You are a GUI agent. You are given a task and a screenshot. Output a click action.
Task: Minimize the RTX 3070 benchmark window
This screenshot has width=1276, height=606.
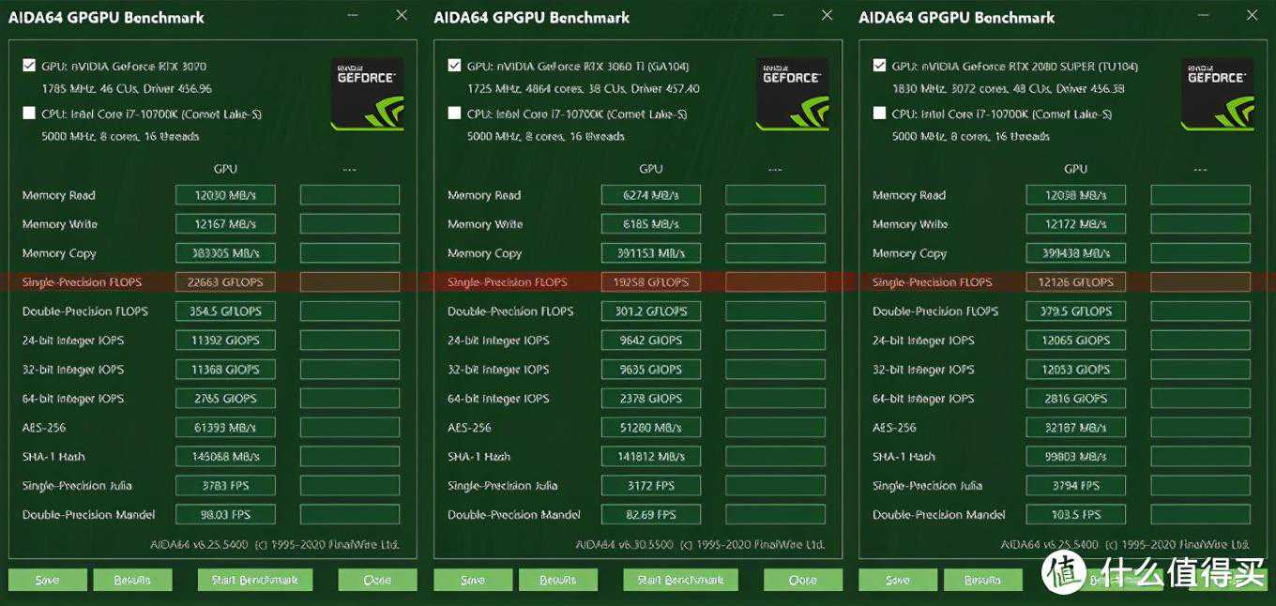pyautogui.click(x=352, y=16)
